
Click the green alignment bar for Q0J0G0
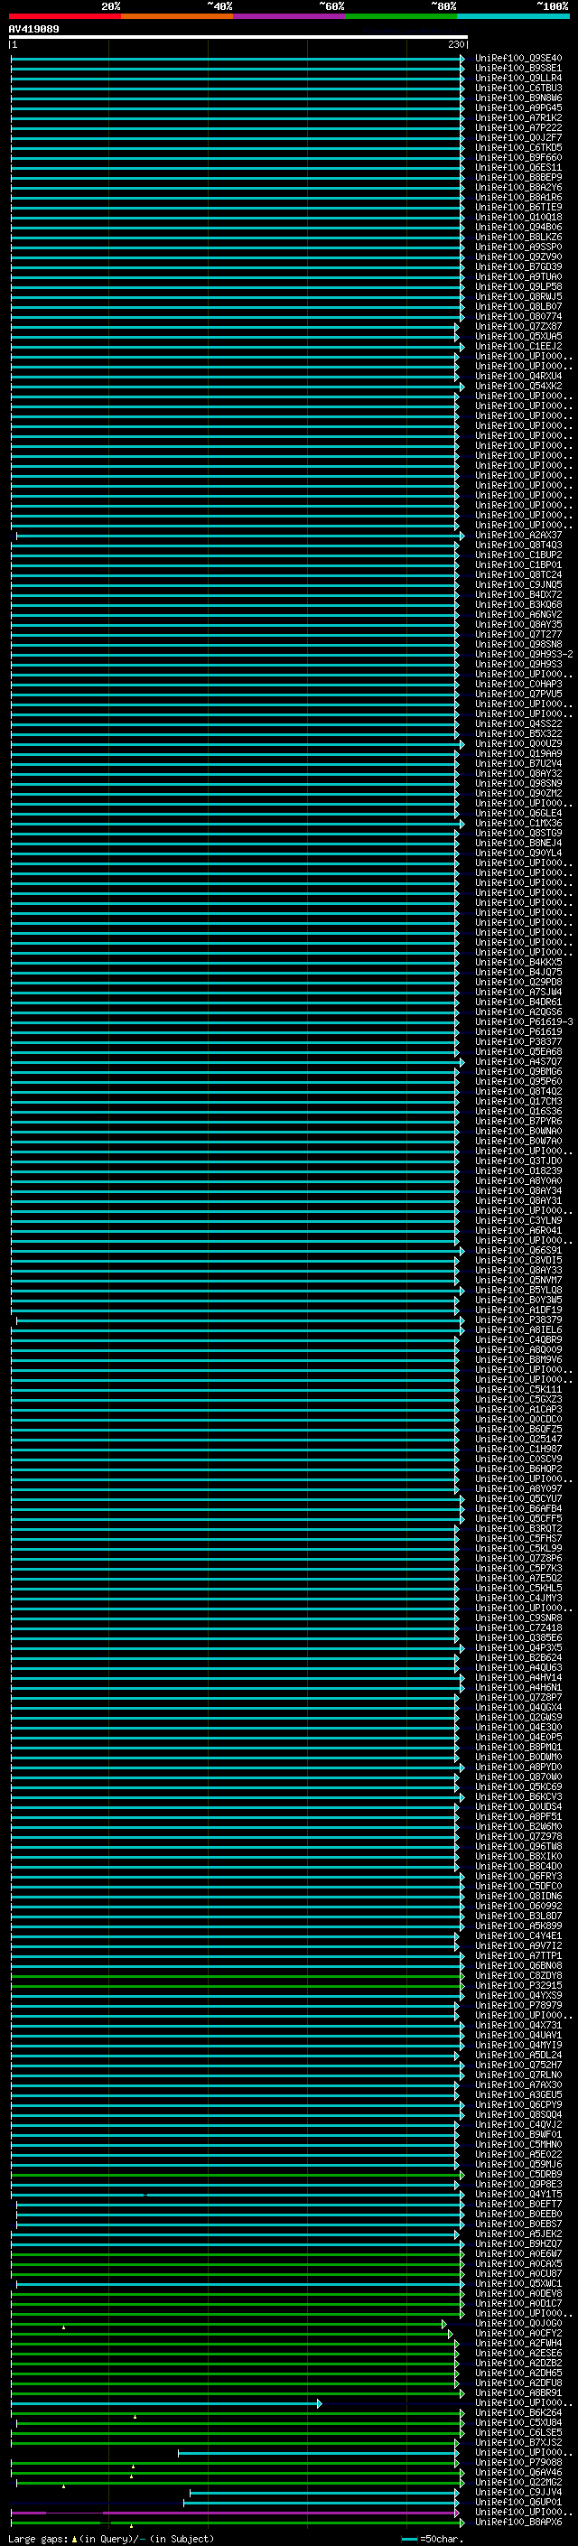(x=228, y=2323)
